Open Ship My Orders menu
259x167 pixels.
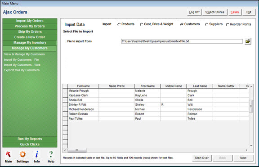pyautogui.click(x=30, y=32)
